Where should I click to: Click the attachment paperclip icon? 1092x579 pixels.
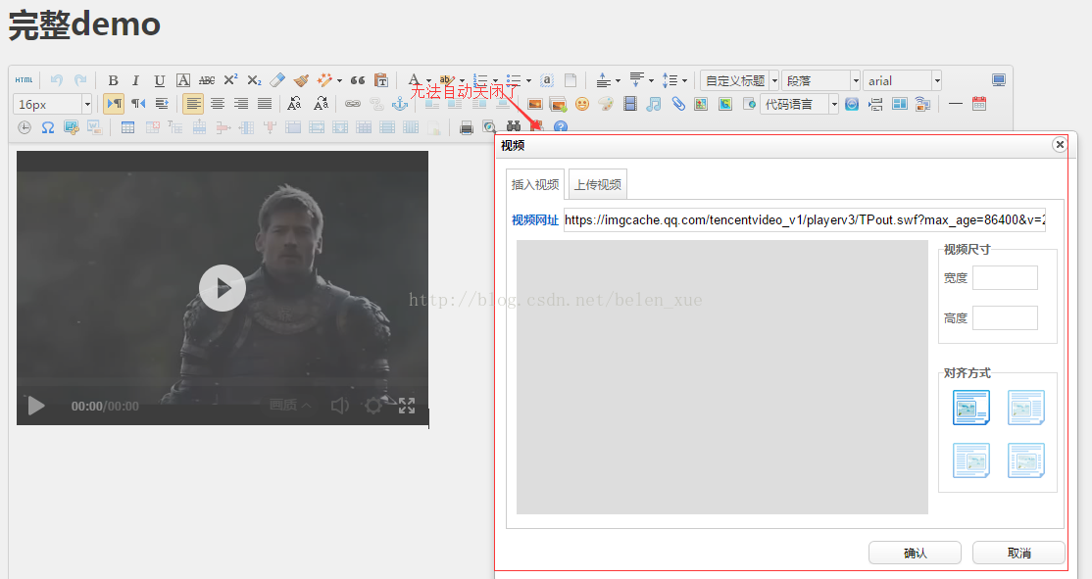677,104
